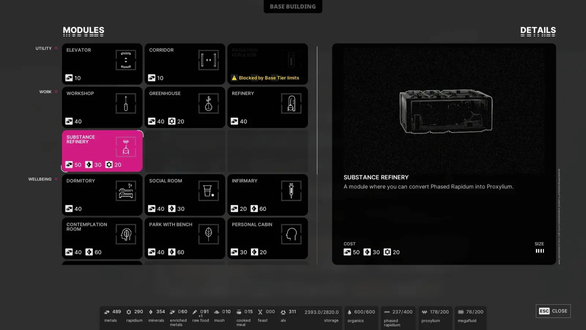Select the Infirmary syringe icon
586x330 pixels.
pos(292,191)
